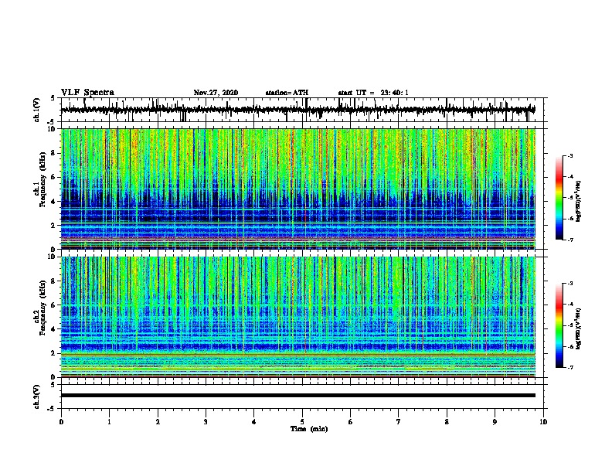The height and width of the screenshot is (473, 612).
Task: Click the ch.2 spectrogram plot area
Action: pyautogui.click(x=298, y=317)
